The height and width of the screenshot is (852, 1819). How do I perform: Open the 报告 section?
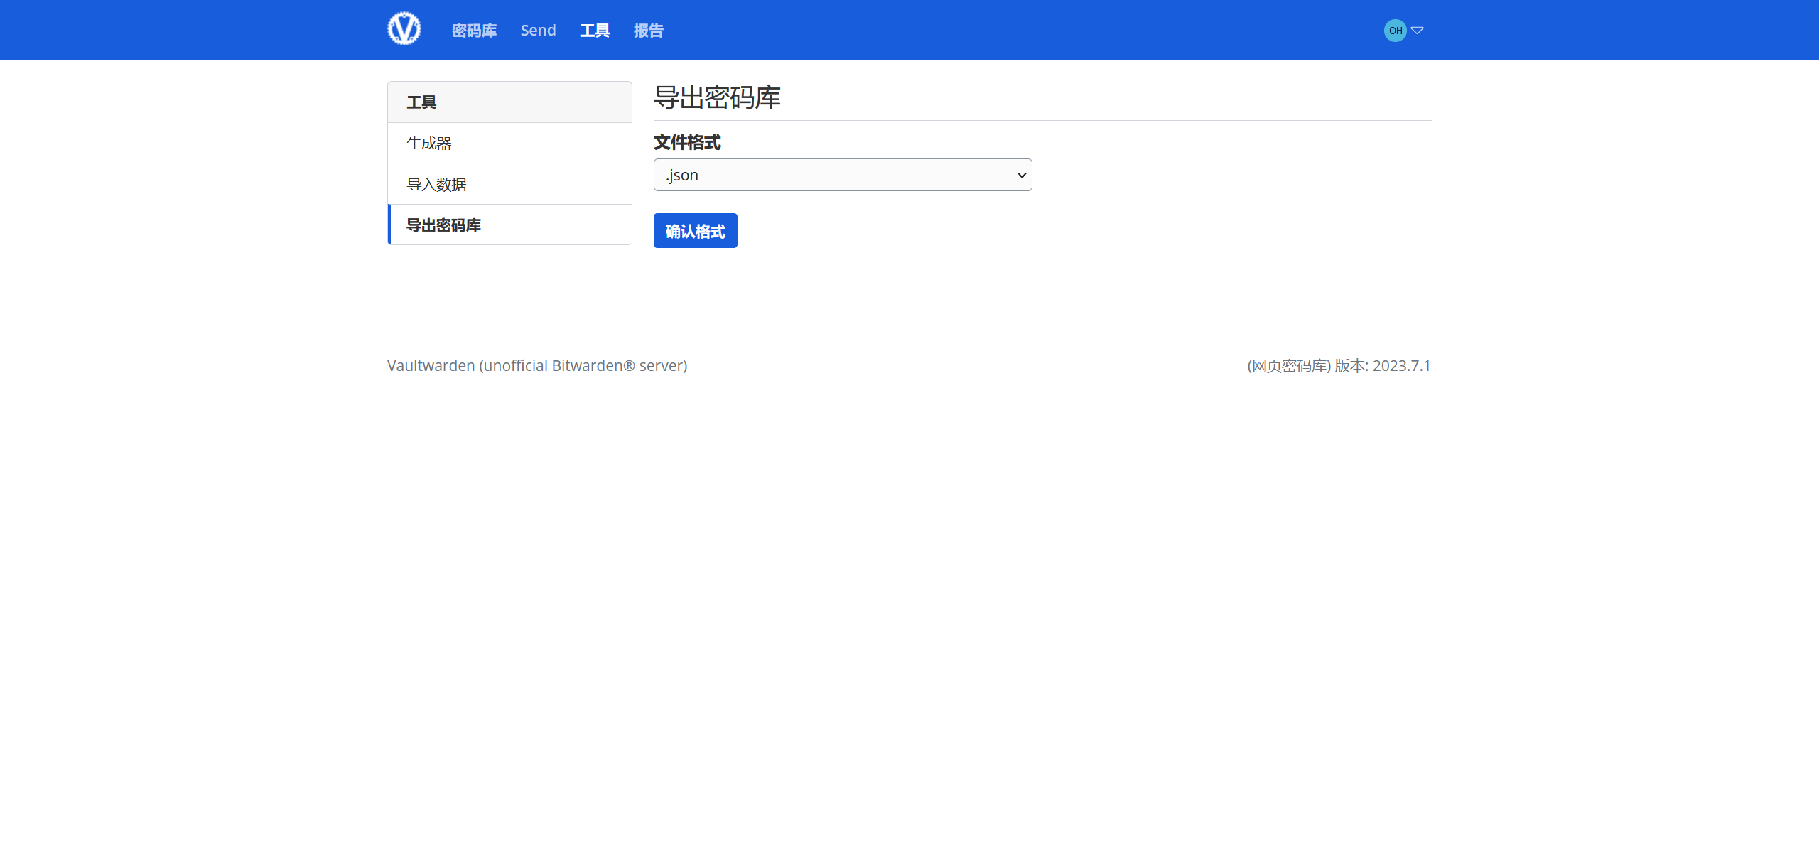tap(647, 30)
